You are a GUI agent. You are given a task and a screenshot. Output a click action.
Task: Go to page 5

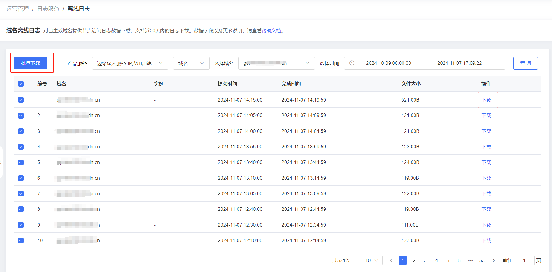[x=448, y=260]
